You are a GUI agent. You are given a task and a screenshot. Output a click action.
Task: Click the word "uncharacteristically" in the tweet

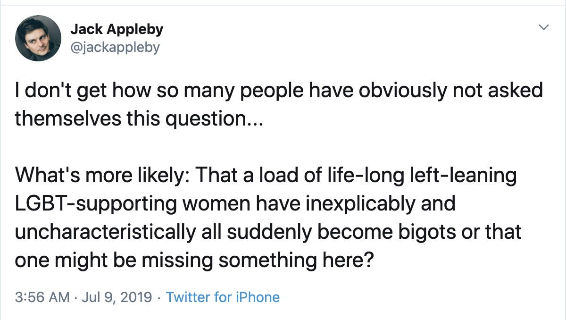point(105,232)
